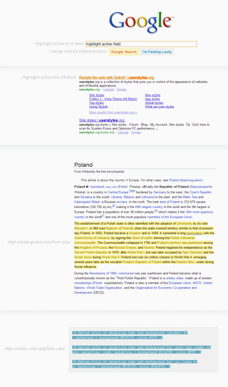
Task: Open the NATO link
Action: click(x=197, y=283)
